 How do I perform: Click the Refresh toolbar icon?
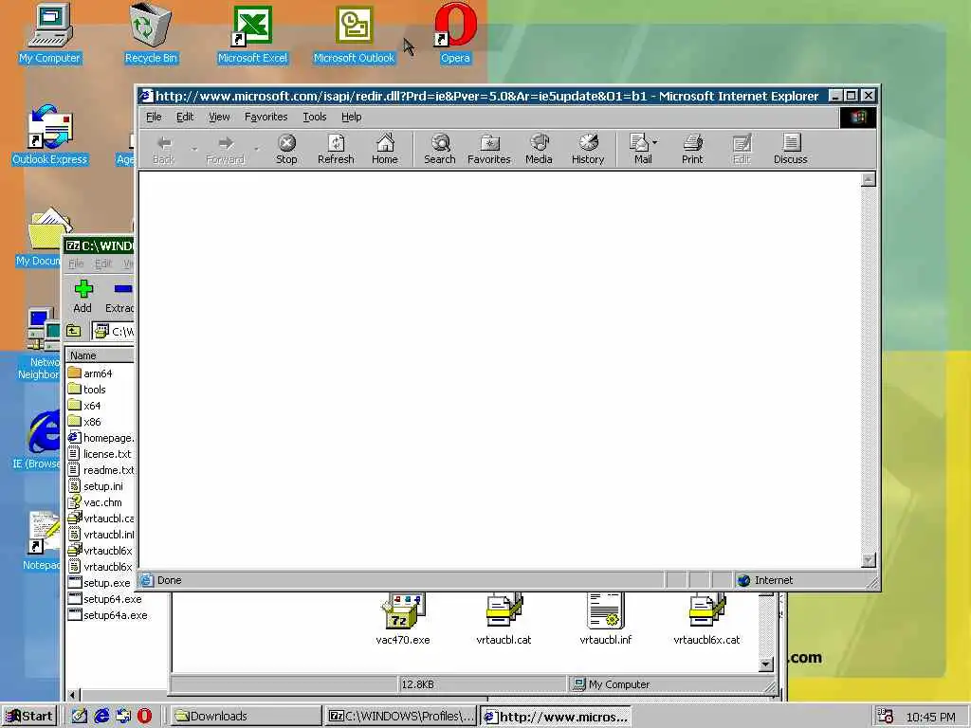tap(336, 149)
